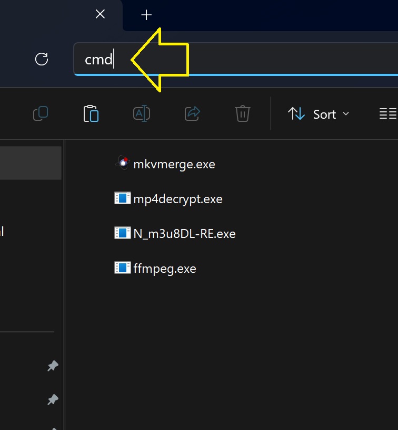
Task: Click the N_m3u8DL-RE.exe file icon
Action: pos(122,233)
